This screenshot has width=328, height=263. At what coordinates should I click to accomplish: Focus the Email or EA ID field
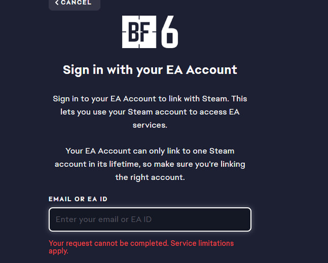click(150, 219)
